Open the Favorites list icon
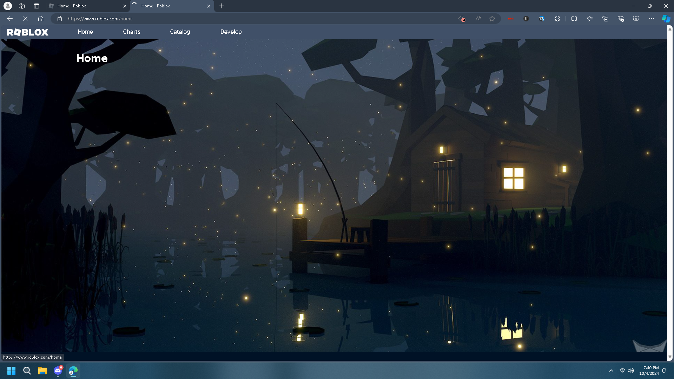The image size is (674, 379). 590,19
